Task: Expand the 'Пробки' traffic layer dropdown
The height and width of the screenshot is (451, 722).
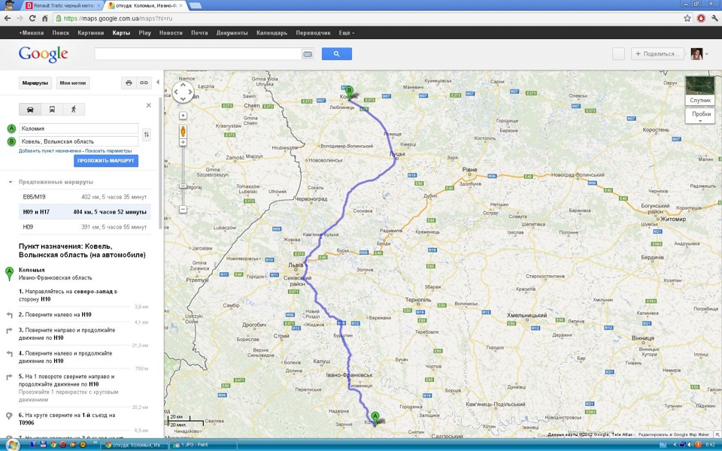Action: point(700,116)
